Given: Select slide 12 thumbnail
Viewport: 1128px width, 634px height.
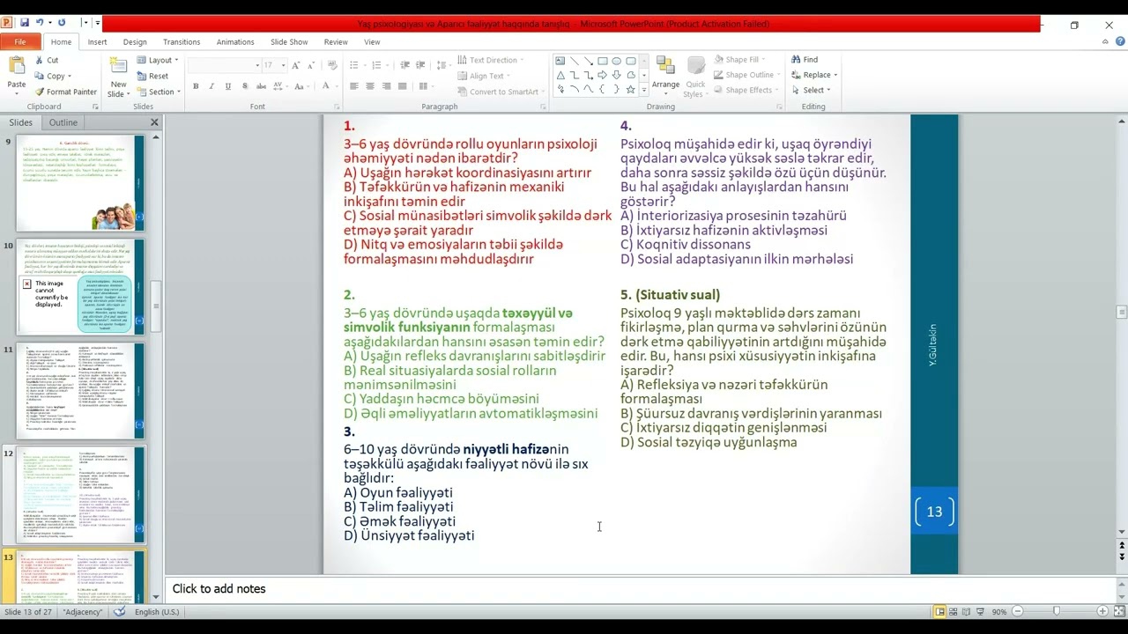Looking at the screenshot, I should [80, 495].
